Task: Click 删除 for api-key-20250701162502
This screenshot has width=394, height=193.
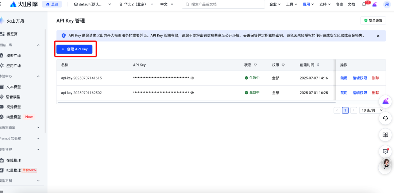Action: click(376, 93)
